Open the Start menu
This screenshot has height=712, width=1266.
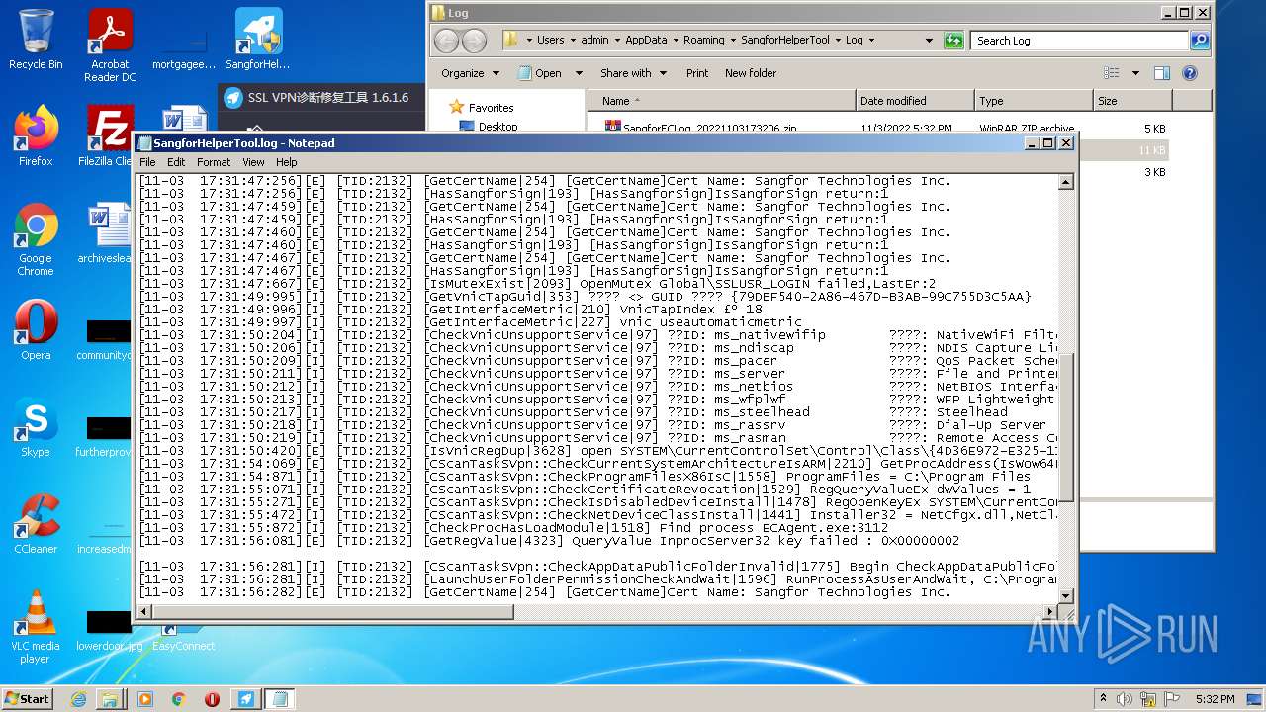point(27,698)
